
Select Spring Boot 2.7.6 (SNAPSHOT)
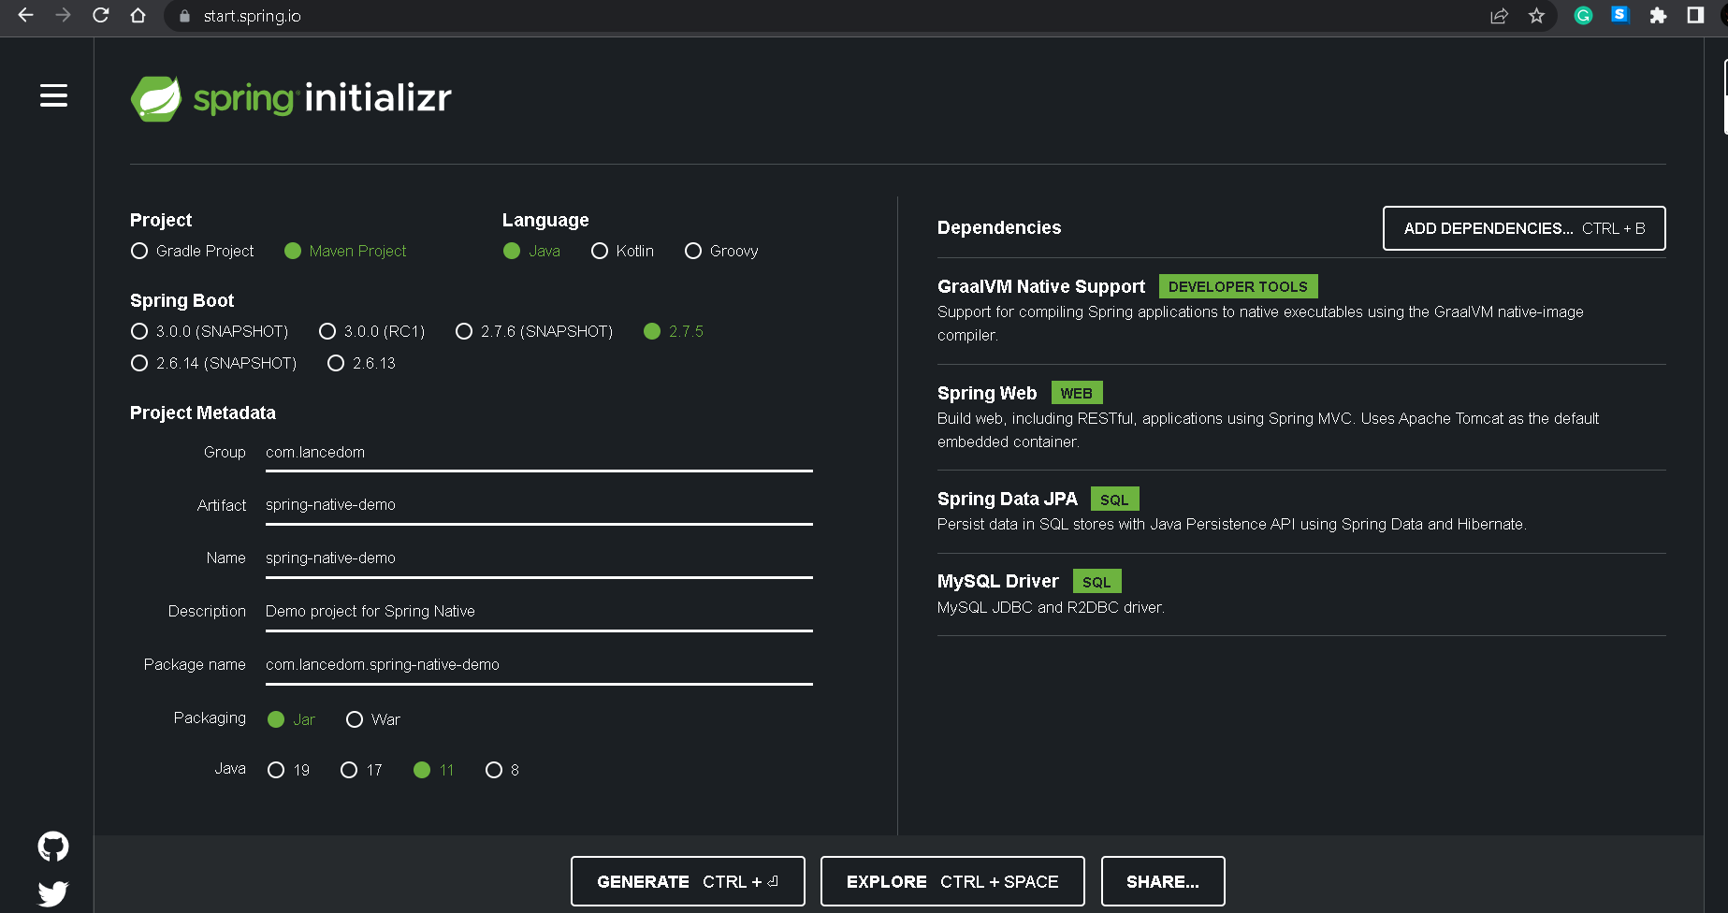534,331
